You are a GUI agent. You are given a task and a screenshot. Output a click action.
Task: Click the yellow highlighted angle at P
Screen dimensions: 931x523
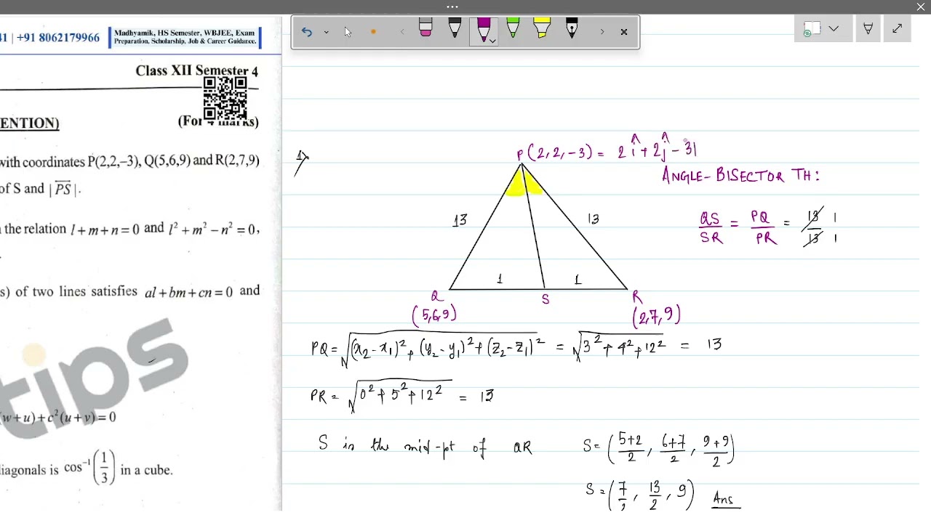point(524,182)
